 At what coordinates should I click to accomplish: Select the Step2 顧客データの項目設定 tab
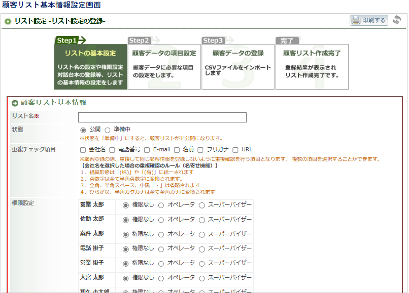[x=164, y=63]
